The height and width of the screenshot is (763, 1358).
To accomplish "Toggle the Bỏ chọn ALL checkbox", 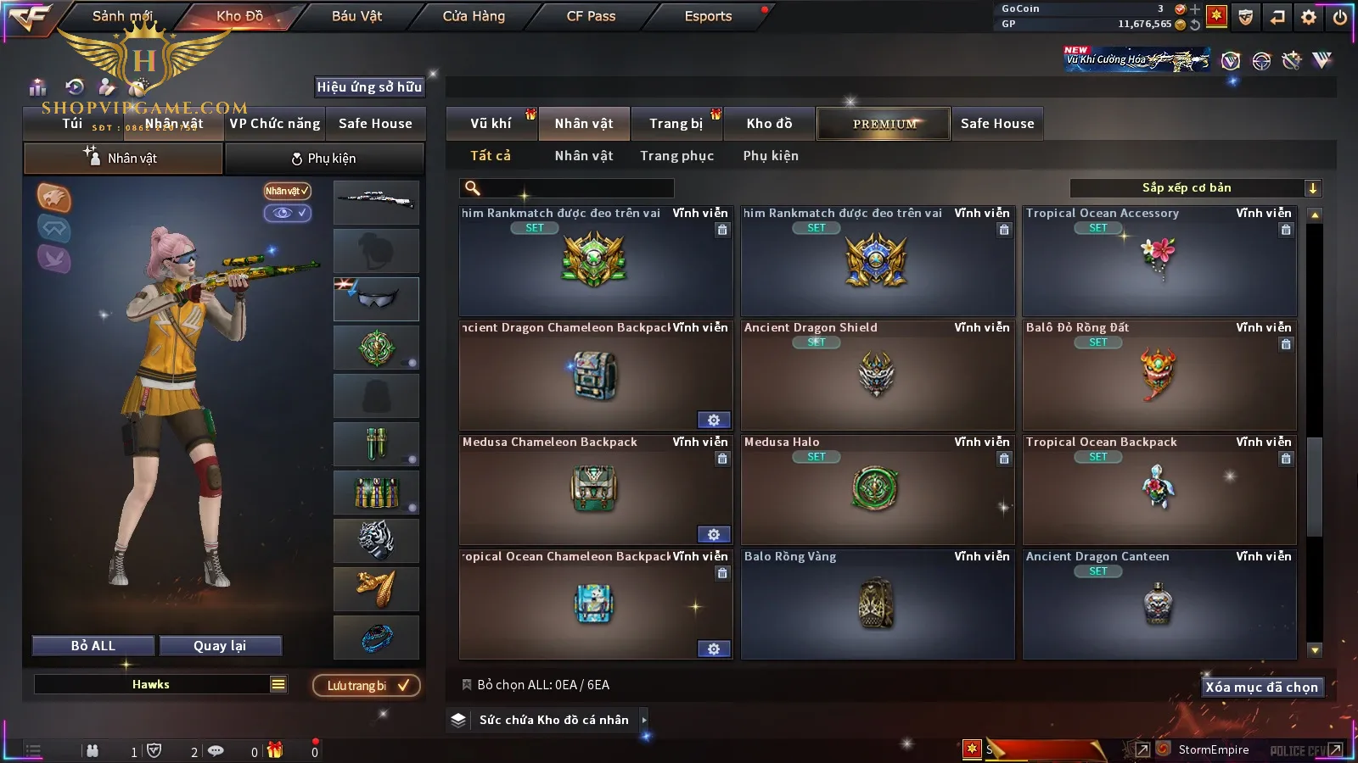I will point(467,684).
